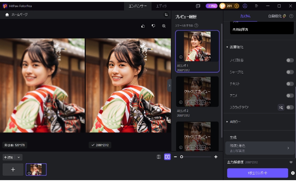Click the zoom slider handle
Screen dimensions: 296x182
(181, 157)
